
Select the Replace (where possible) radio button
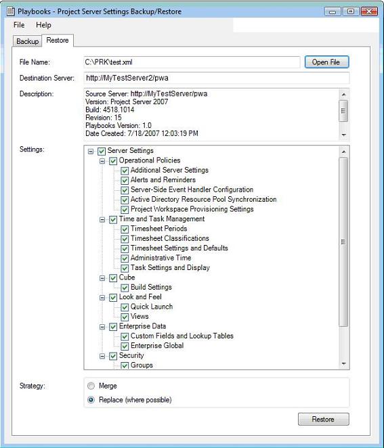point(91,400)
